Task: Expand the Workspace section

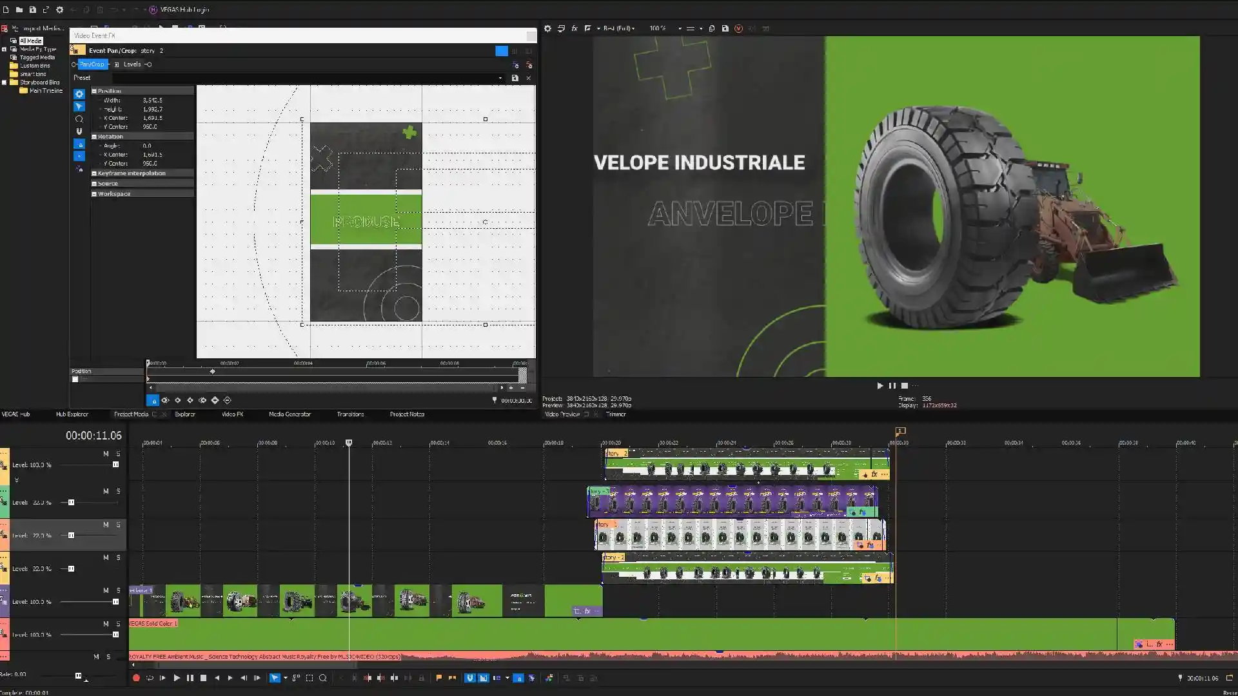Action: [x=94, y=194]
